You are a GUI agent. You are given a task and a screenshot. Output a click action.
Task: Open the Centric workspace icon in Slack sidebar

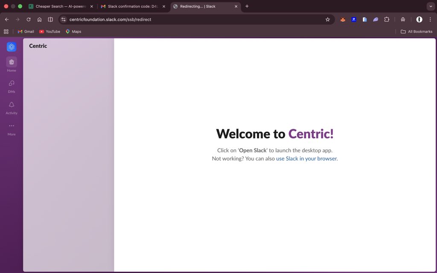point(12,47)
